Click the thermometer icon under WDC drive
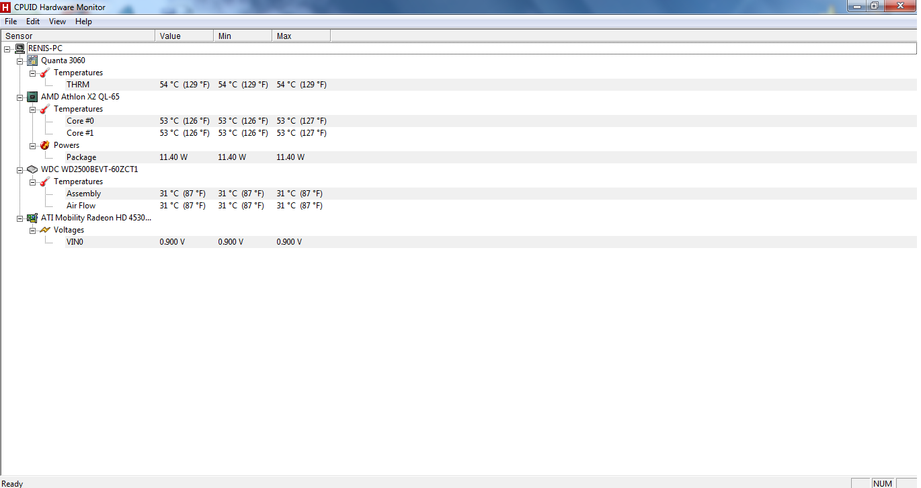 coord(45,181)
